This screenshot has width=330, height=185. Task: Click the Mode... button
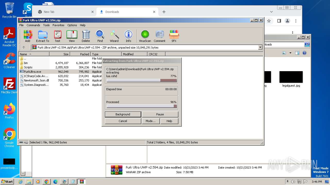pos(151,121)
